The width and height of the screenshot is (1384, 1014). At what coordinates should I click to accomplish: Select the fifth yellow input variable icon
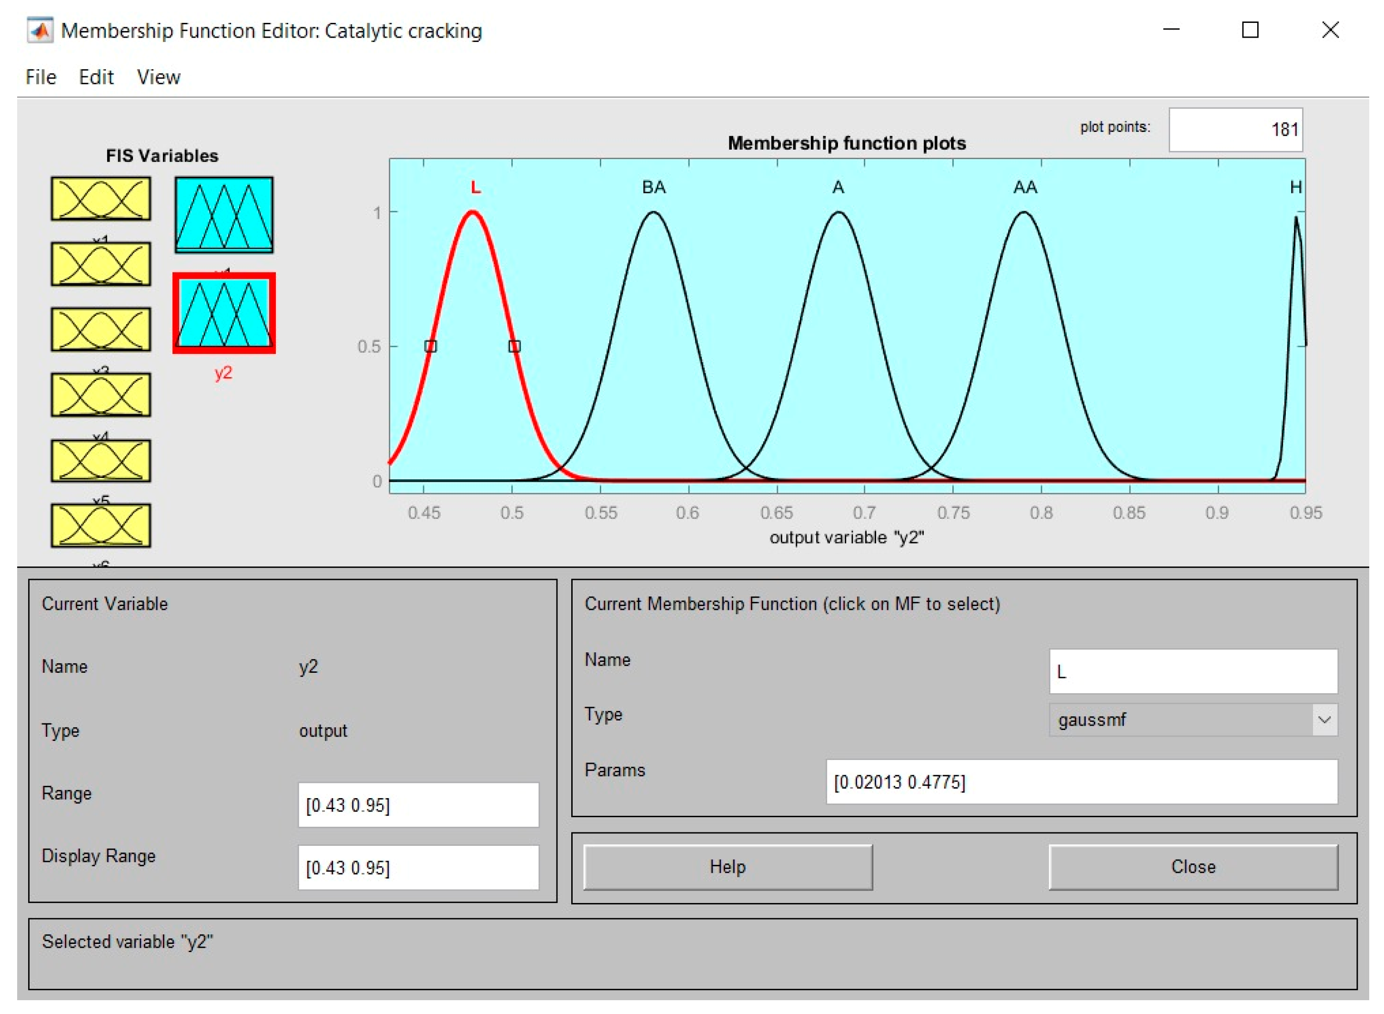[101, 460]
